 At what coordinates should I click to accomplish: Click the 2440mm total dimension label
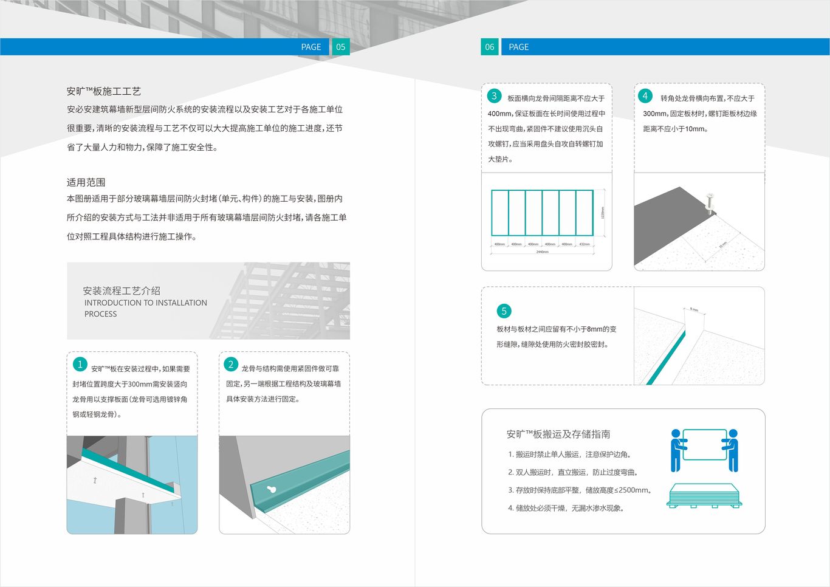point(542,252)
